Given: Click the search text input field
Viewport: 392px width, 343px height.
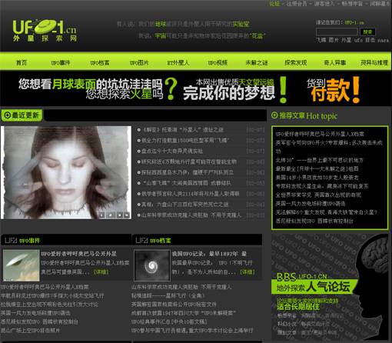Looking at the screenshot, I should [x=337, y=32].
